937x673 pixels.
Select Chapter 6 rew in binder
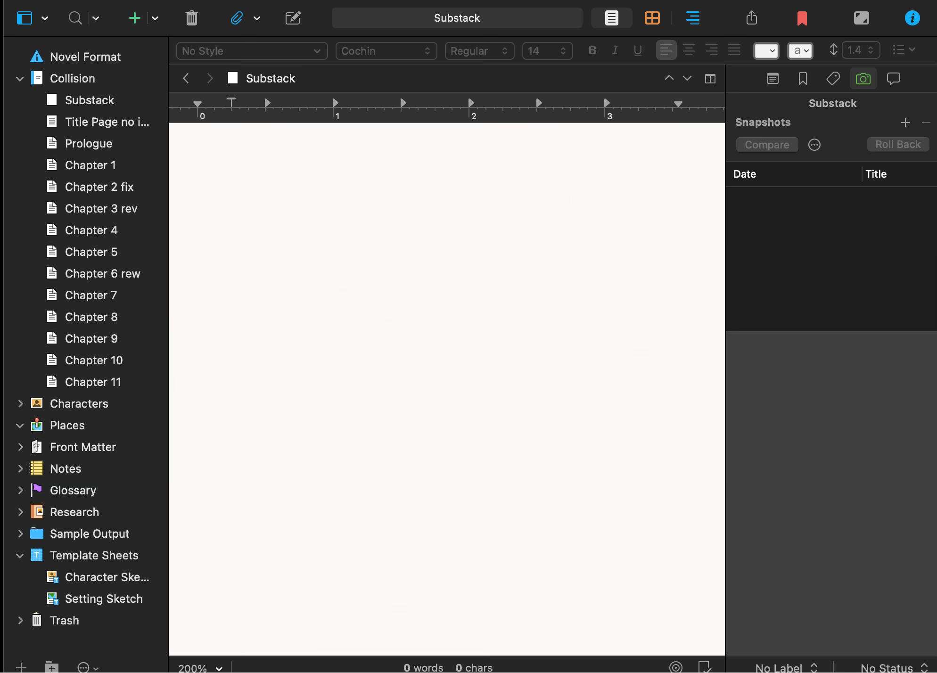click(x=102, y=274)
